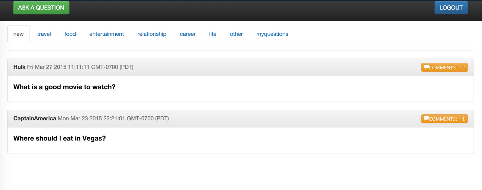Click the Ask a Question button
Viewport: 482px width, 190px height.
tap(41, 8)
